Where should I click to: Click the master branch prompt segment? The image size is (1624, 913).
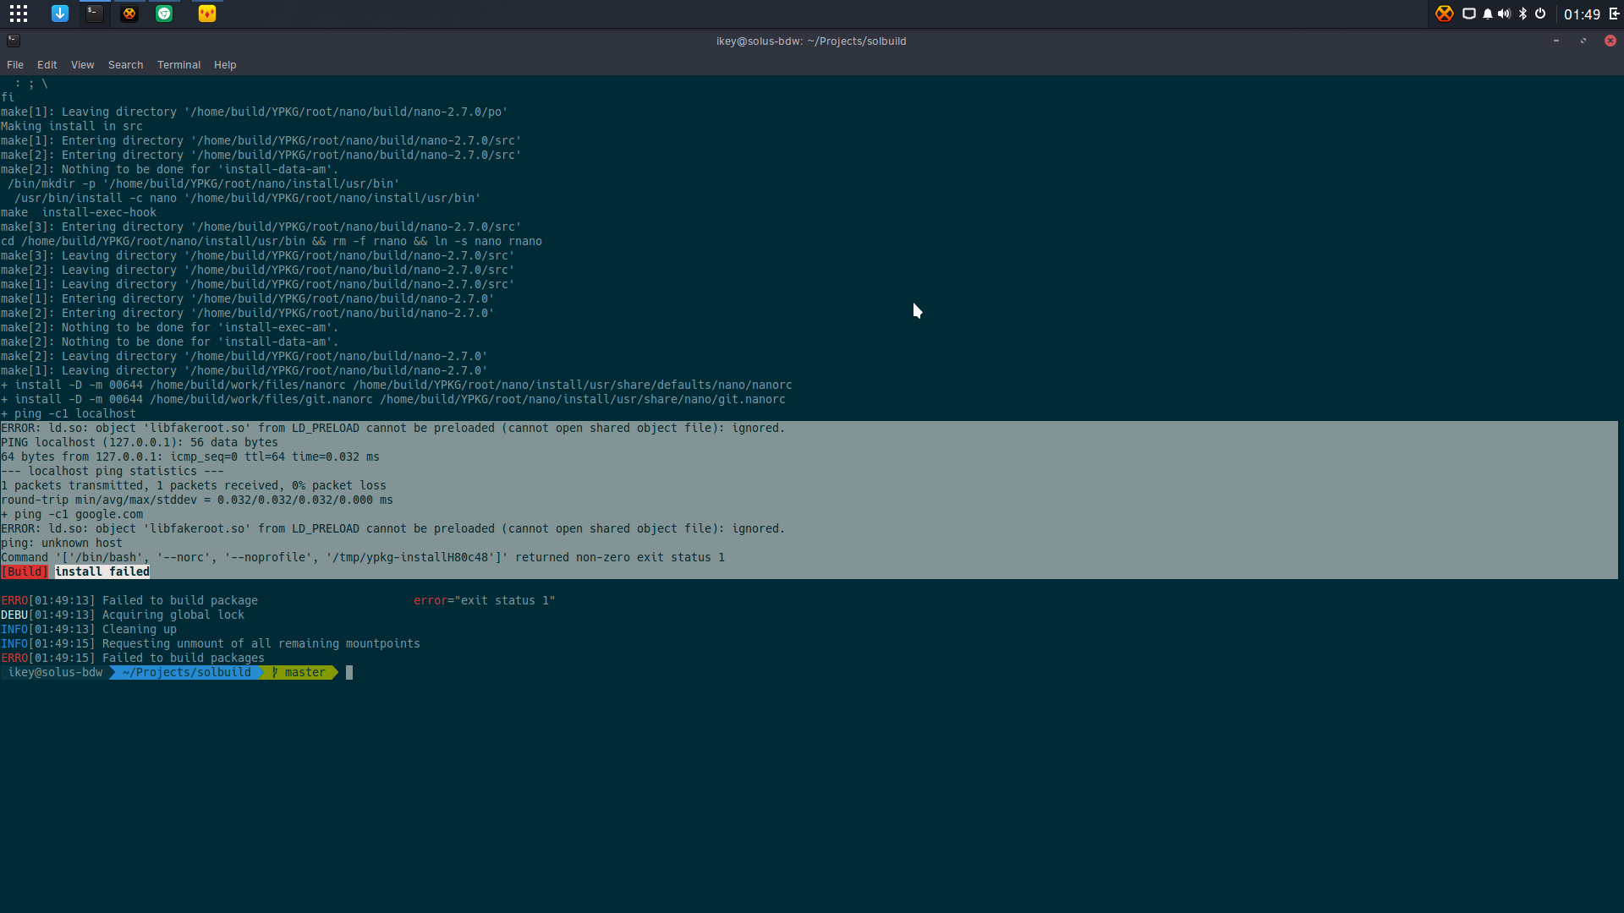point(299,673)
